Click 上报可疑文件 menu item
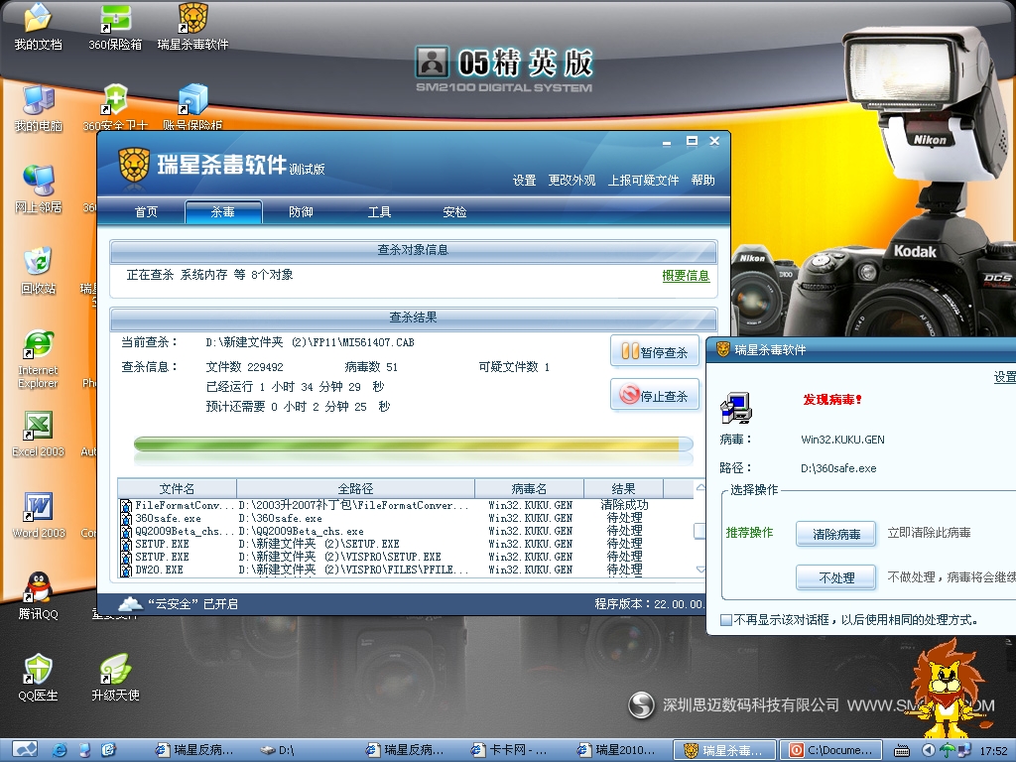This screenshot has width=1016, height=762. (x=643, y=181)
